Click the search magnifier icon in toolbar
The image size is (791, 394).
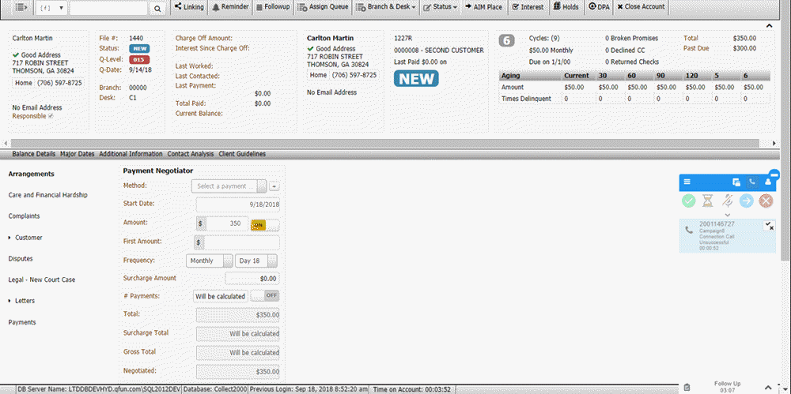click(x=157, y=8)
